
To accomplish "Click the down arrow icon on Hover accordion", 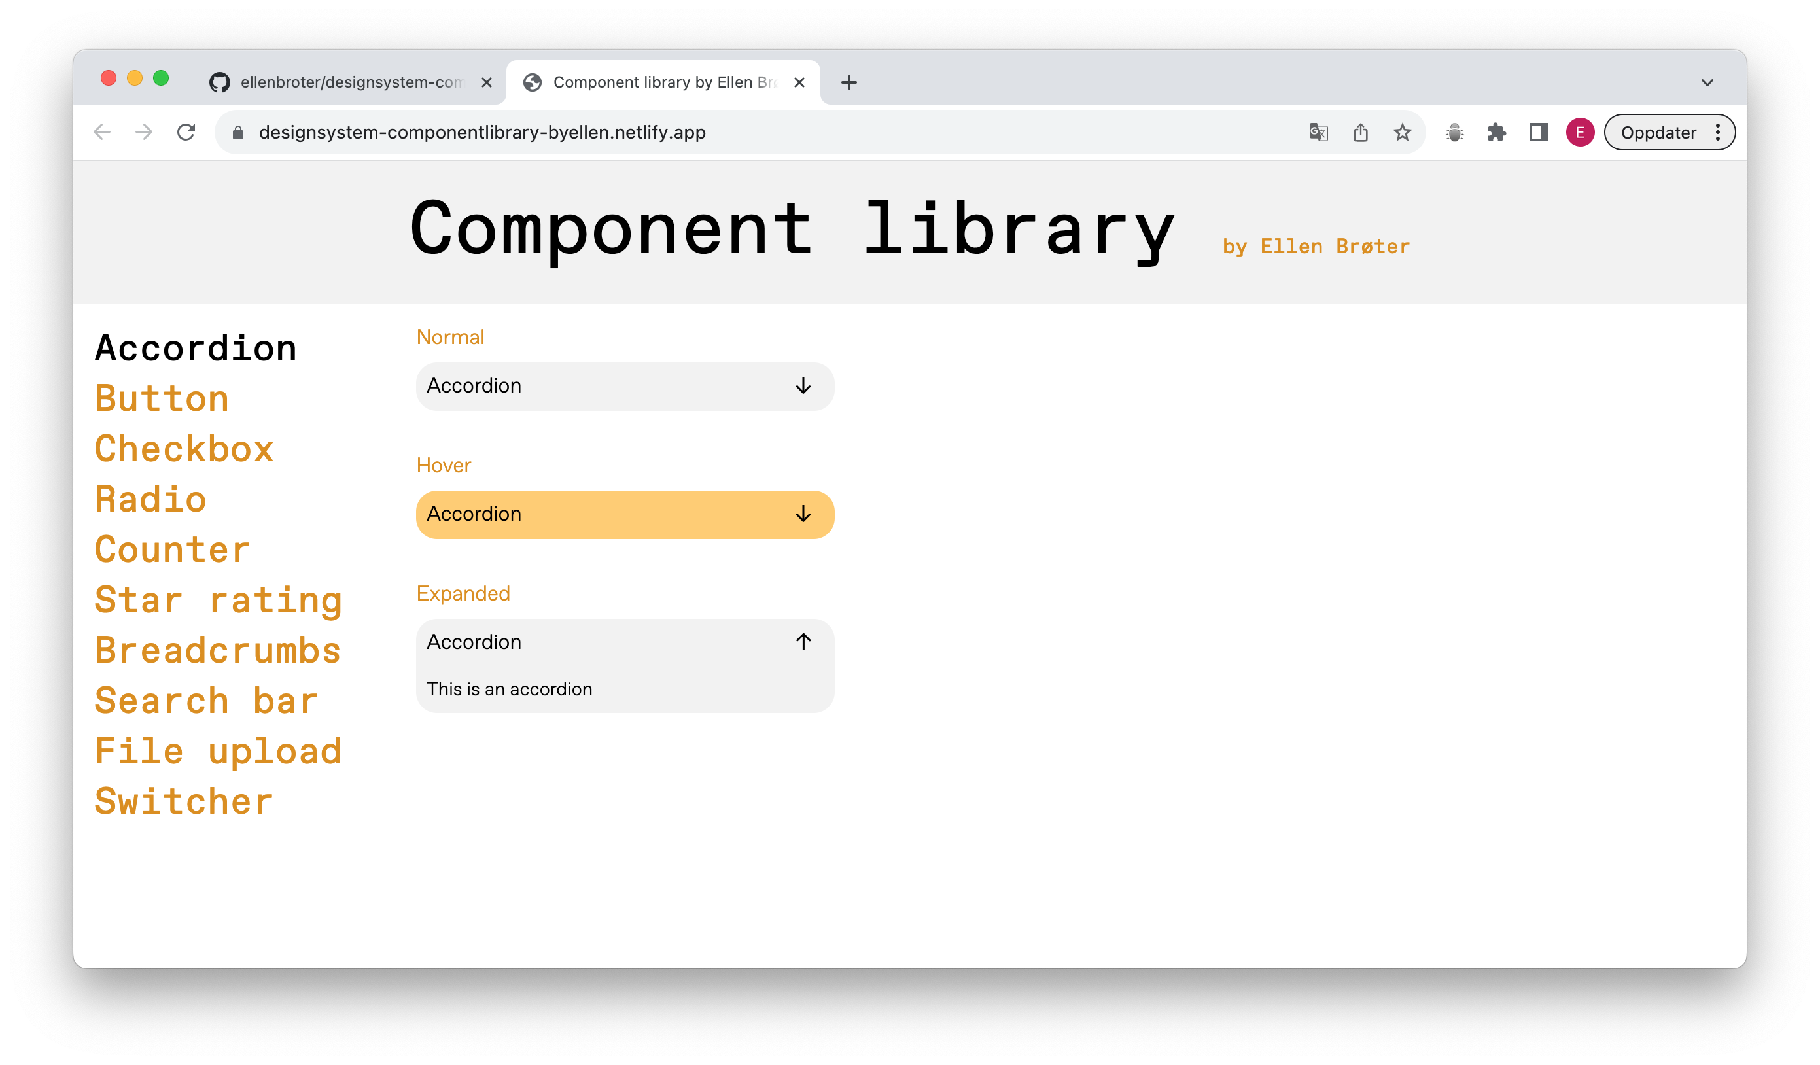I will pos(803,514).
